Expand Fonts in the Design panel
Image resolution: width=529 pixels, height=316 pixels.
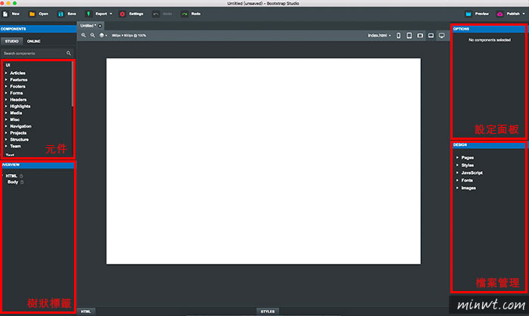(x=457, y=180)
